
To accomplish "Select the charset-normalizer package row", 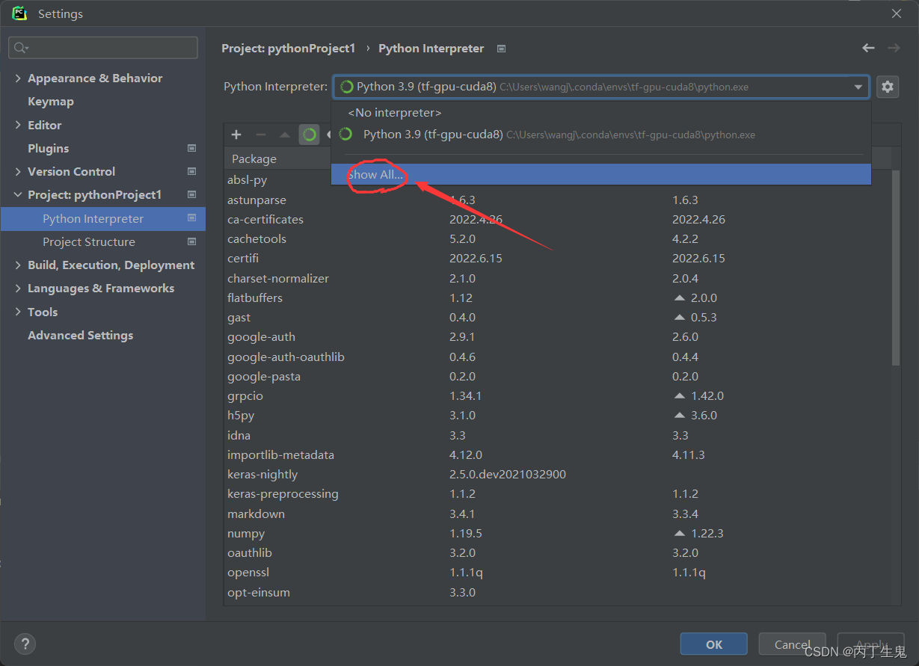I will (x=558, y=278).
